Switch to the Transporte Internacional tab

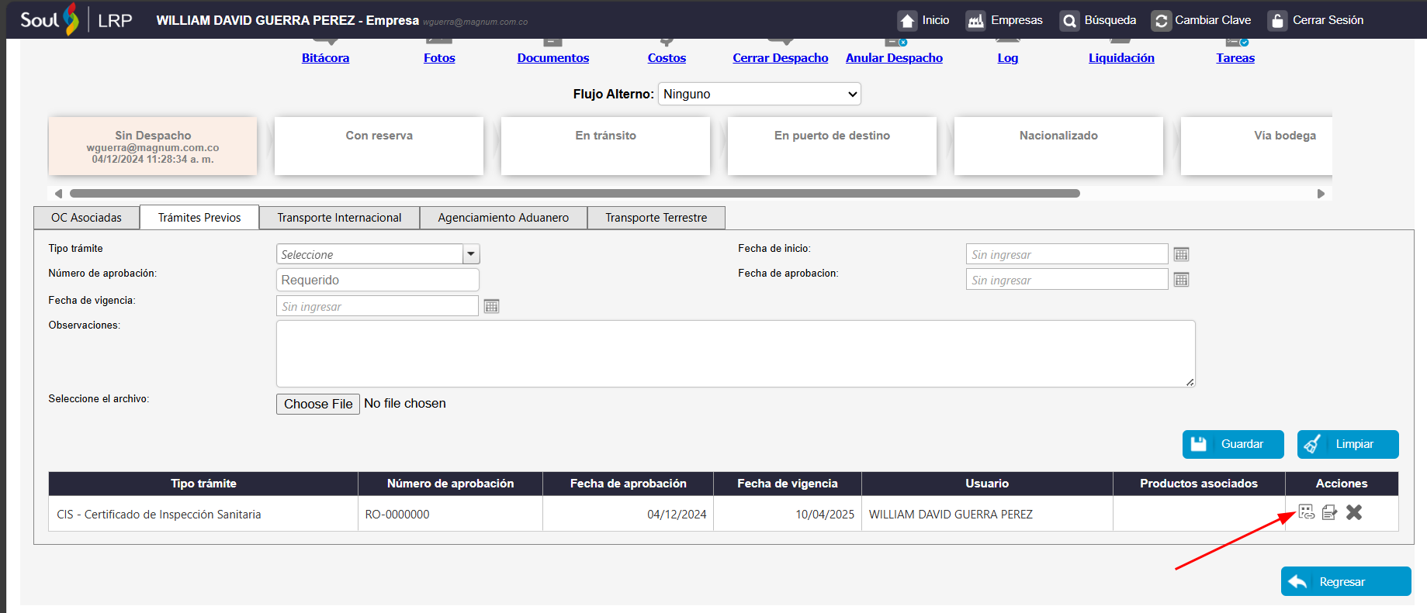point(339,218)
